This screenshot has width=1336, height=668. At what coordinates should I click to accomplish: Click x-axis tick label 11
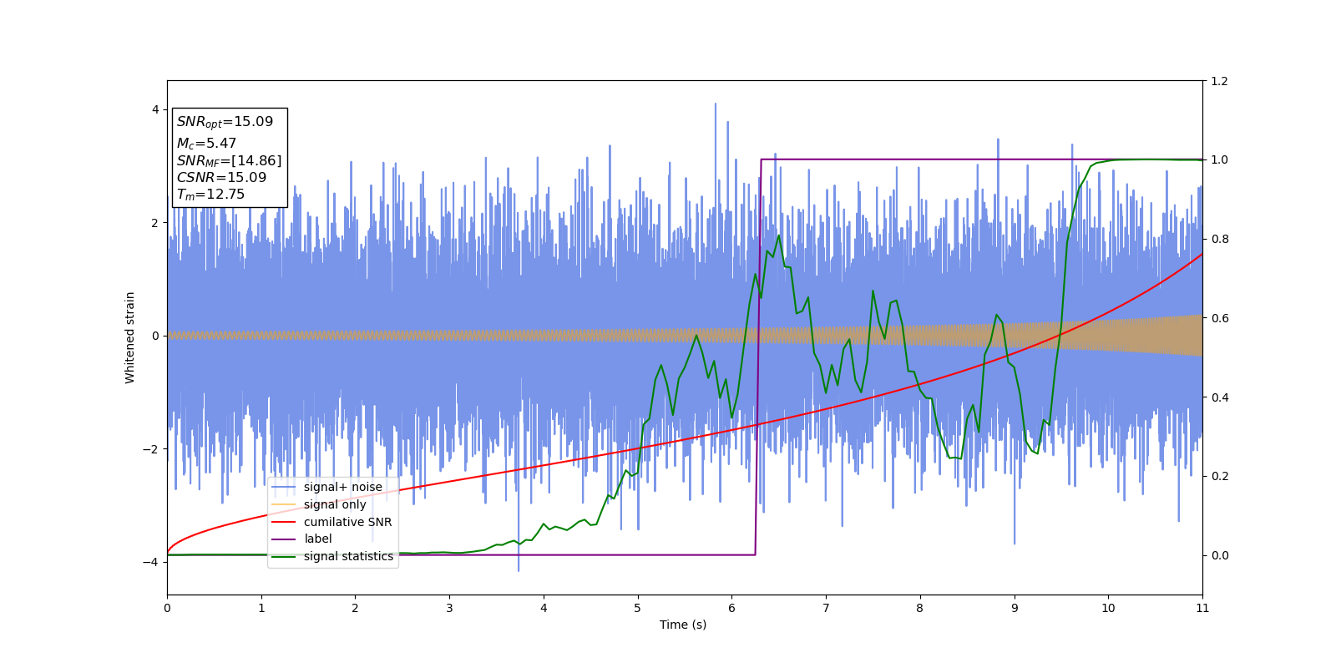point(1202,608)
